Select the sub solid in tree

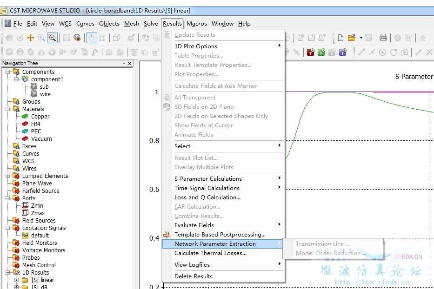tap(44, 87)
